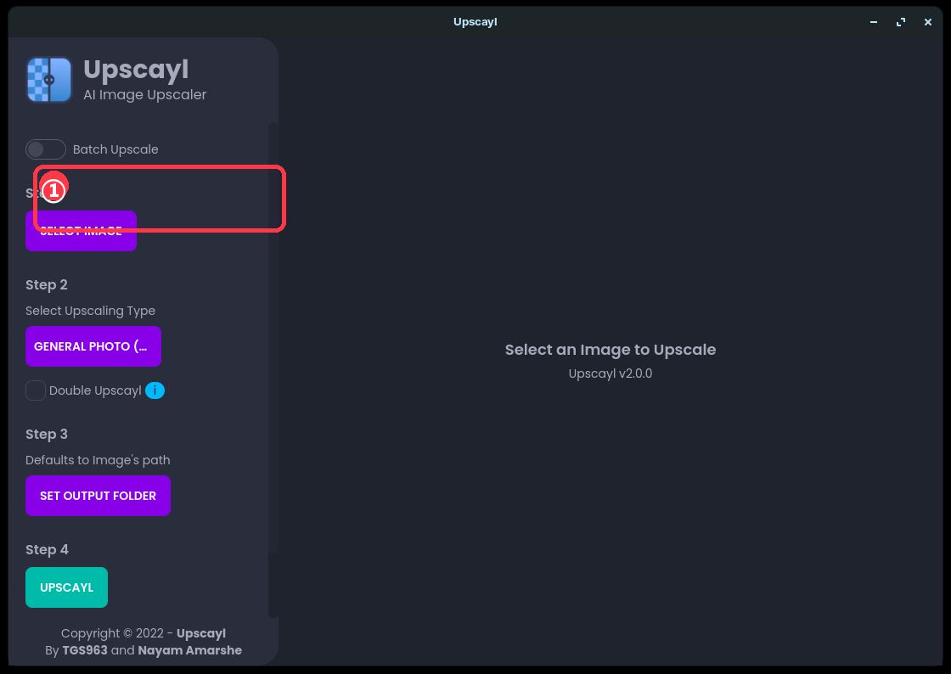
Task: Click the sidebar vertical scrollbar
Action: point(273,337)
